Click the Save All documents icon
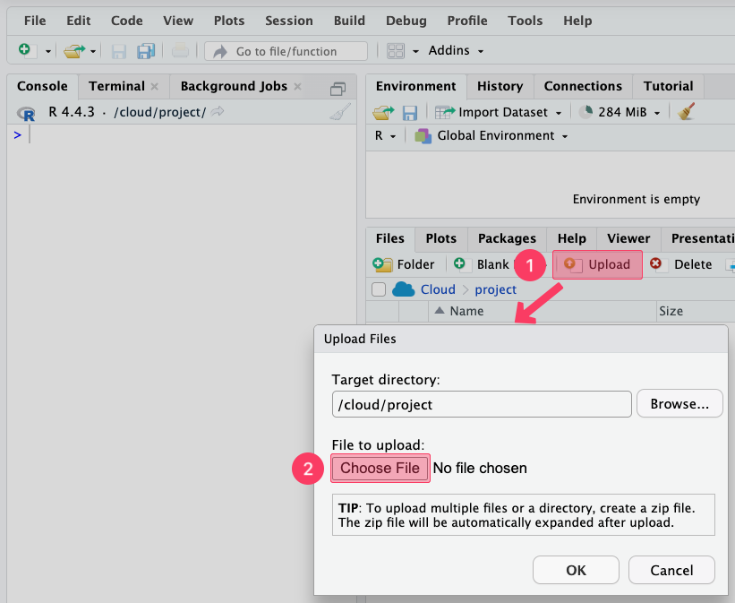Image resolution: width=735 pixels, height=603 pixels. (x=146, y=51)
